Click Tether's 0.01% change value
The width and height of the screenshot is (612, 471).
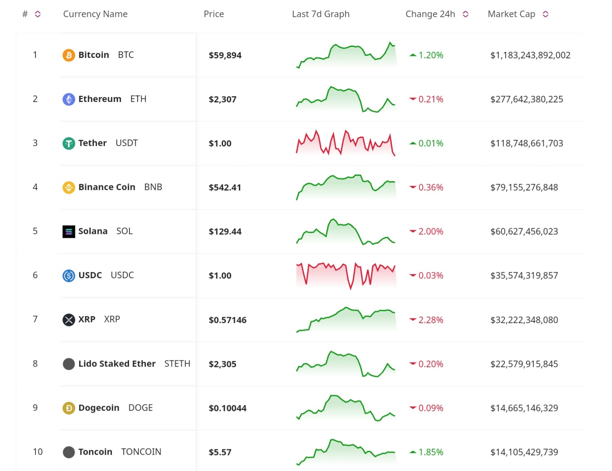coord(431,143)
